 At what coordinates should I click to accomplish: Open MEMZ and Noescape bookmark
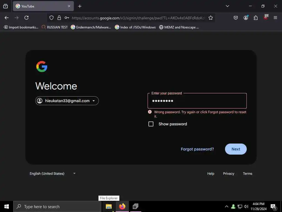pos(179,27)
